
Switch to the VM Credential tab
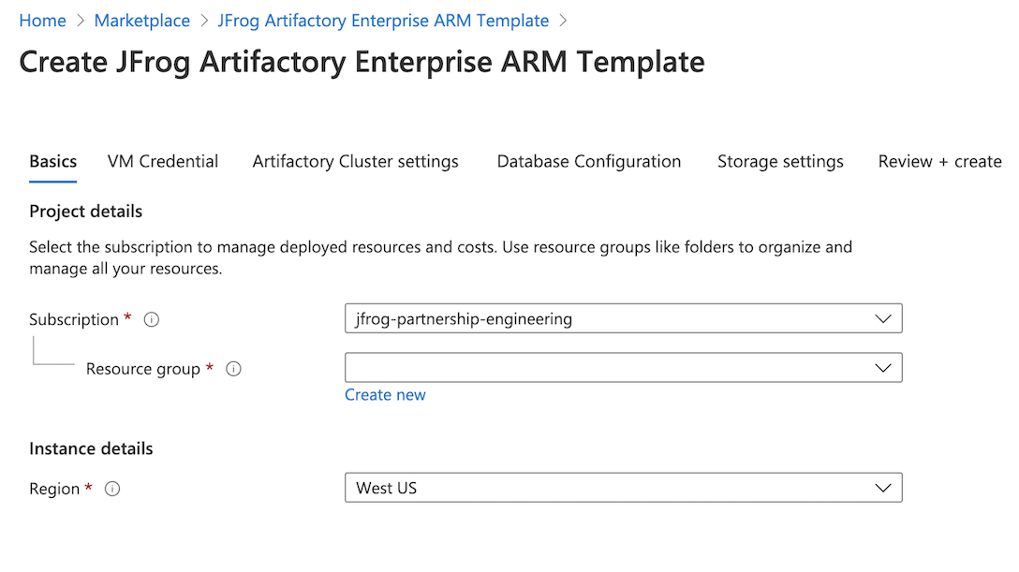163,161
